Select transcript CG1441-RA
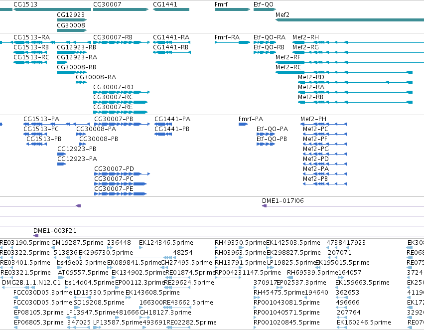Viewport: 424px width, 330px height. 171,37
